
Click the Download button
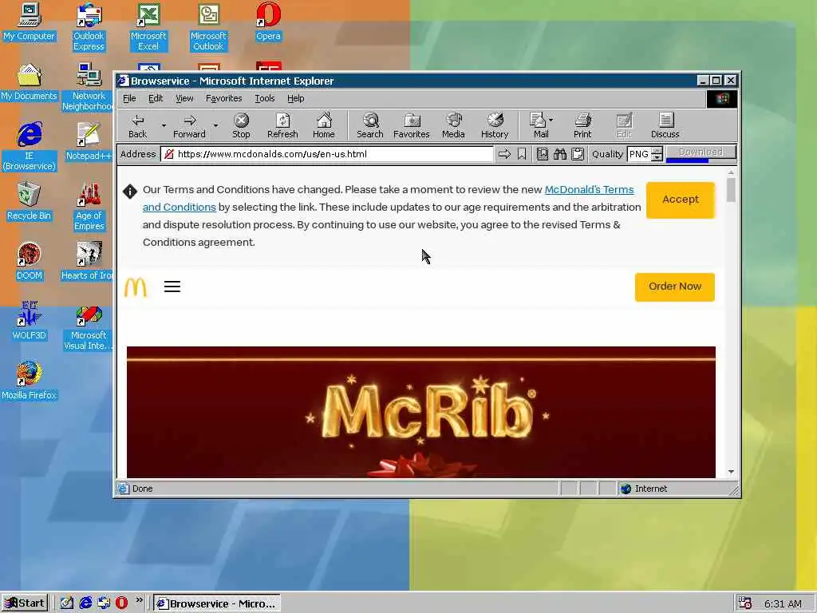701,152
